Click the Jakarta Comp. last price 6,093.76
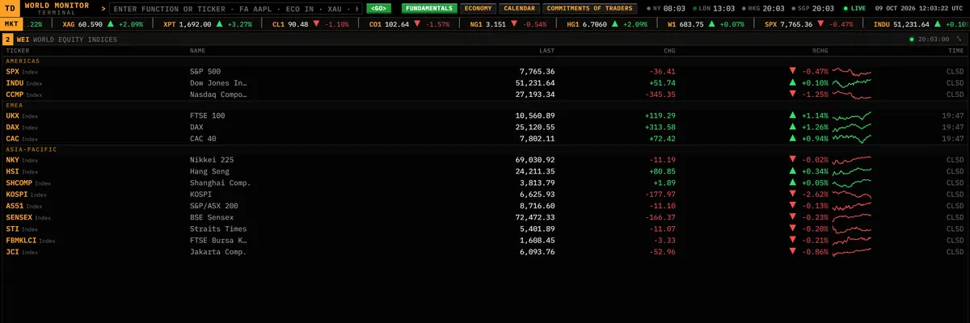 [537, 252]
